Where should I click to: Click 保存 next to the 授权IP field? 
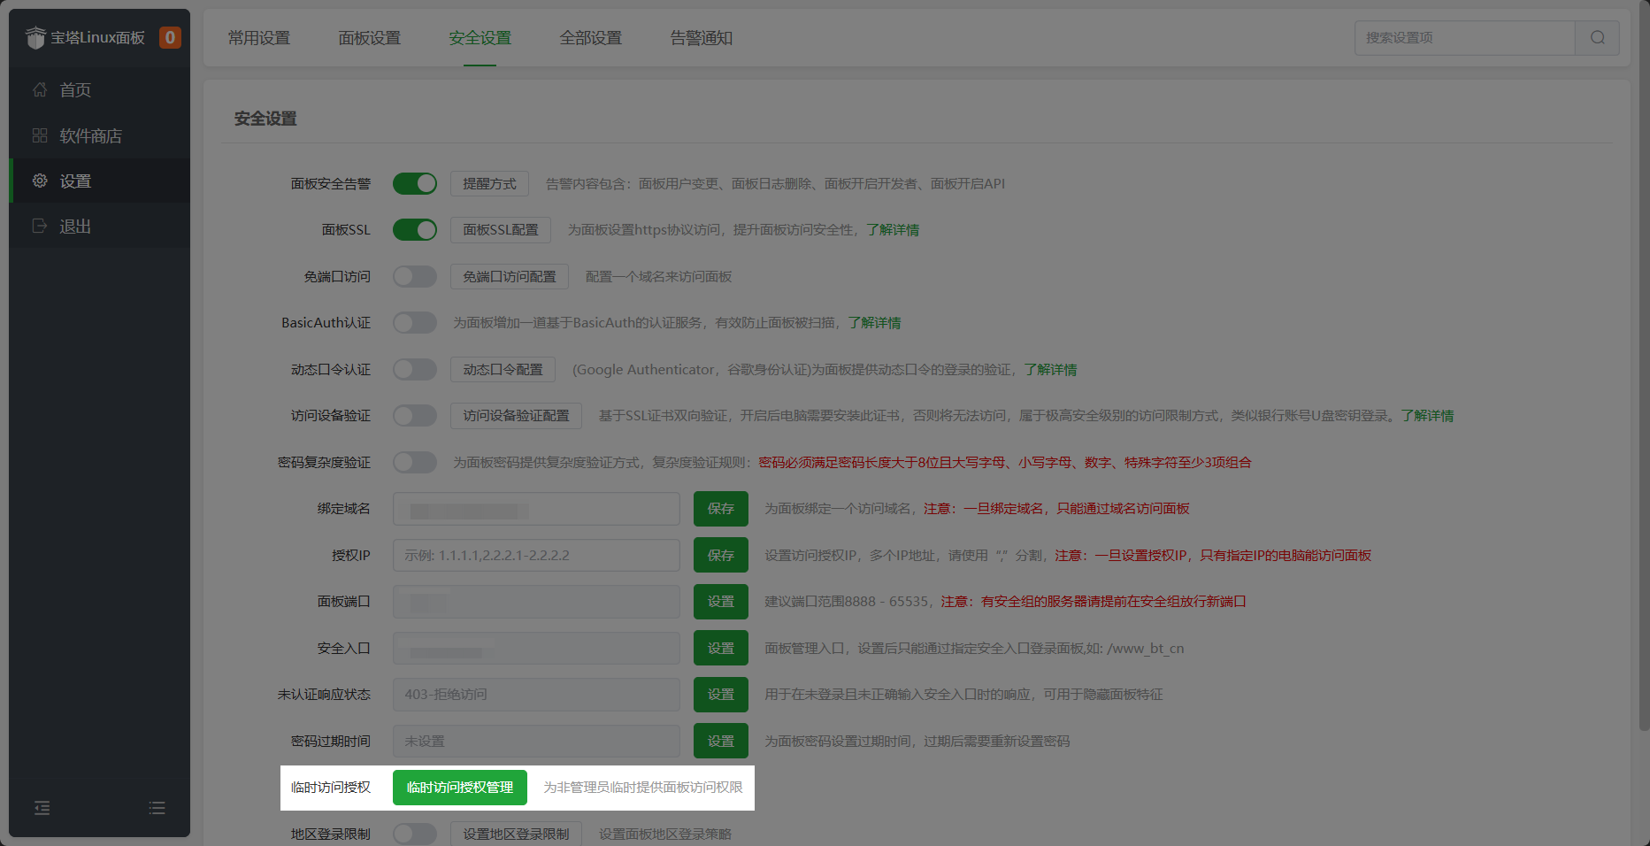click(720, 555)
